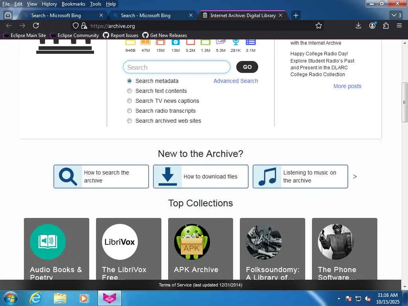Viewport: 408px width, 306px height.
Task: Open the Advanced Search link
Action: [236, 81]
